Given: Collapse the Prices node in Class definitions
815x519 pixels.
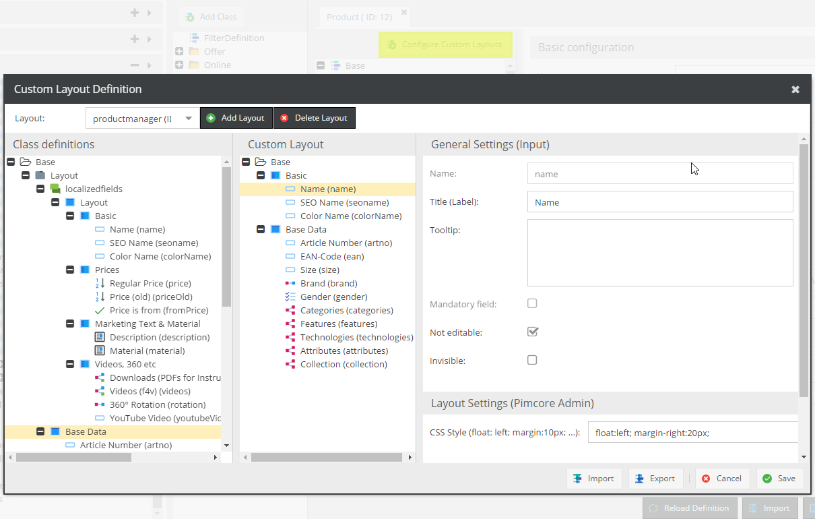Looking at the screenshot, I should (70, 270).
